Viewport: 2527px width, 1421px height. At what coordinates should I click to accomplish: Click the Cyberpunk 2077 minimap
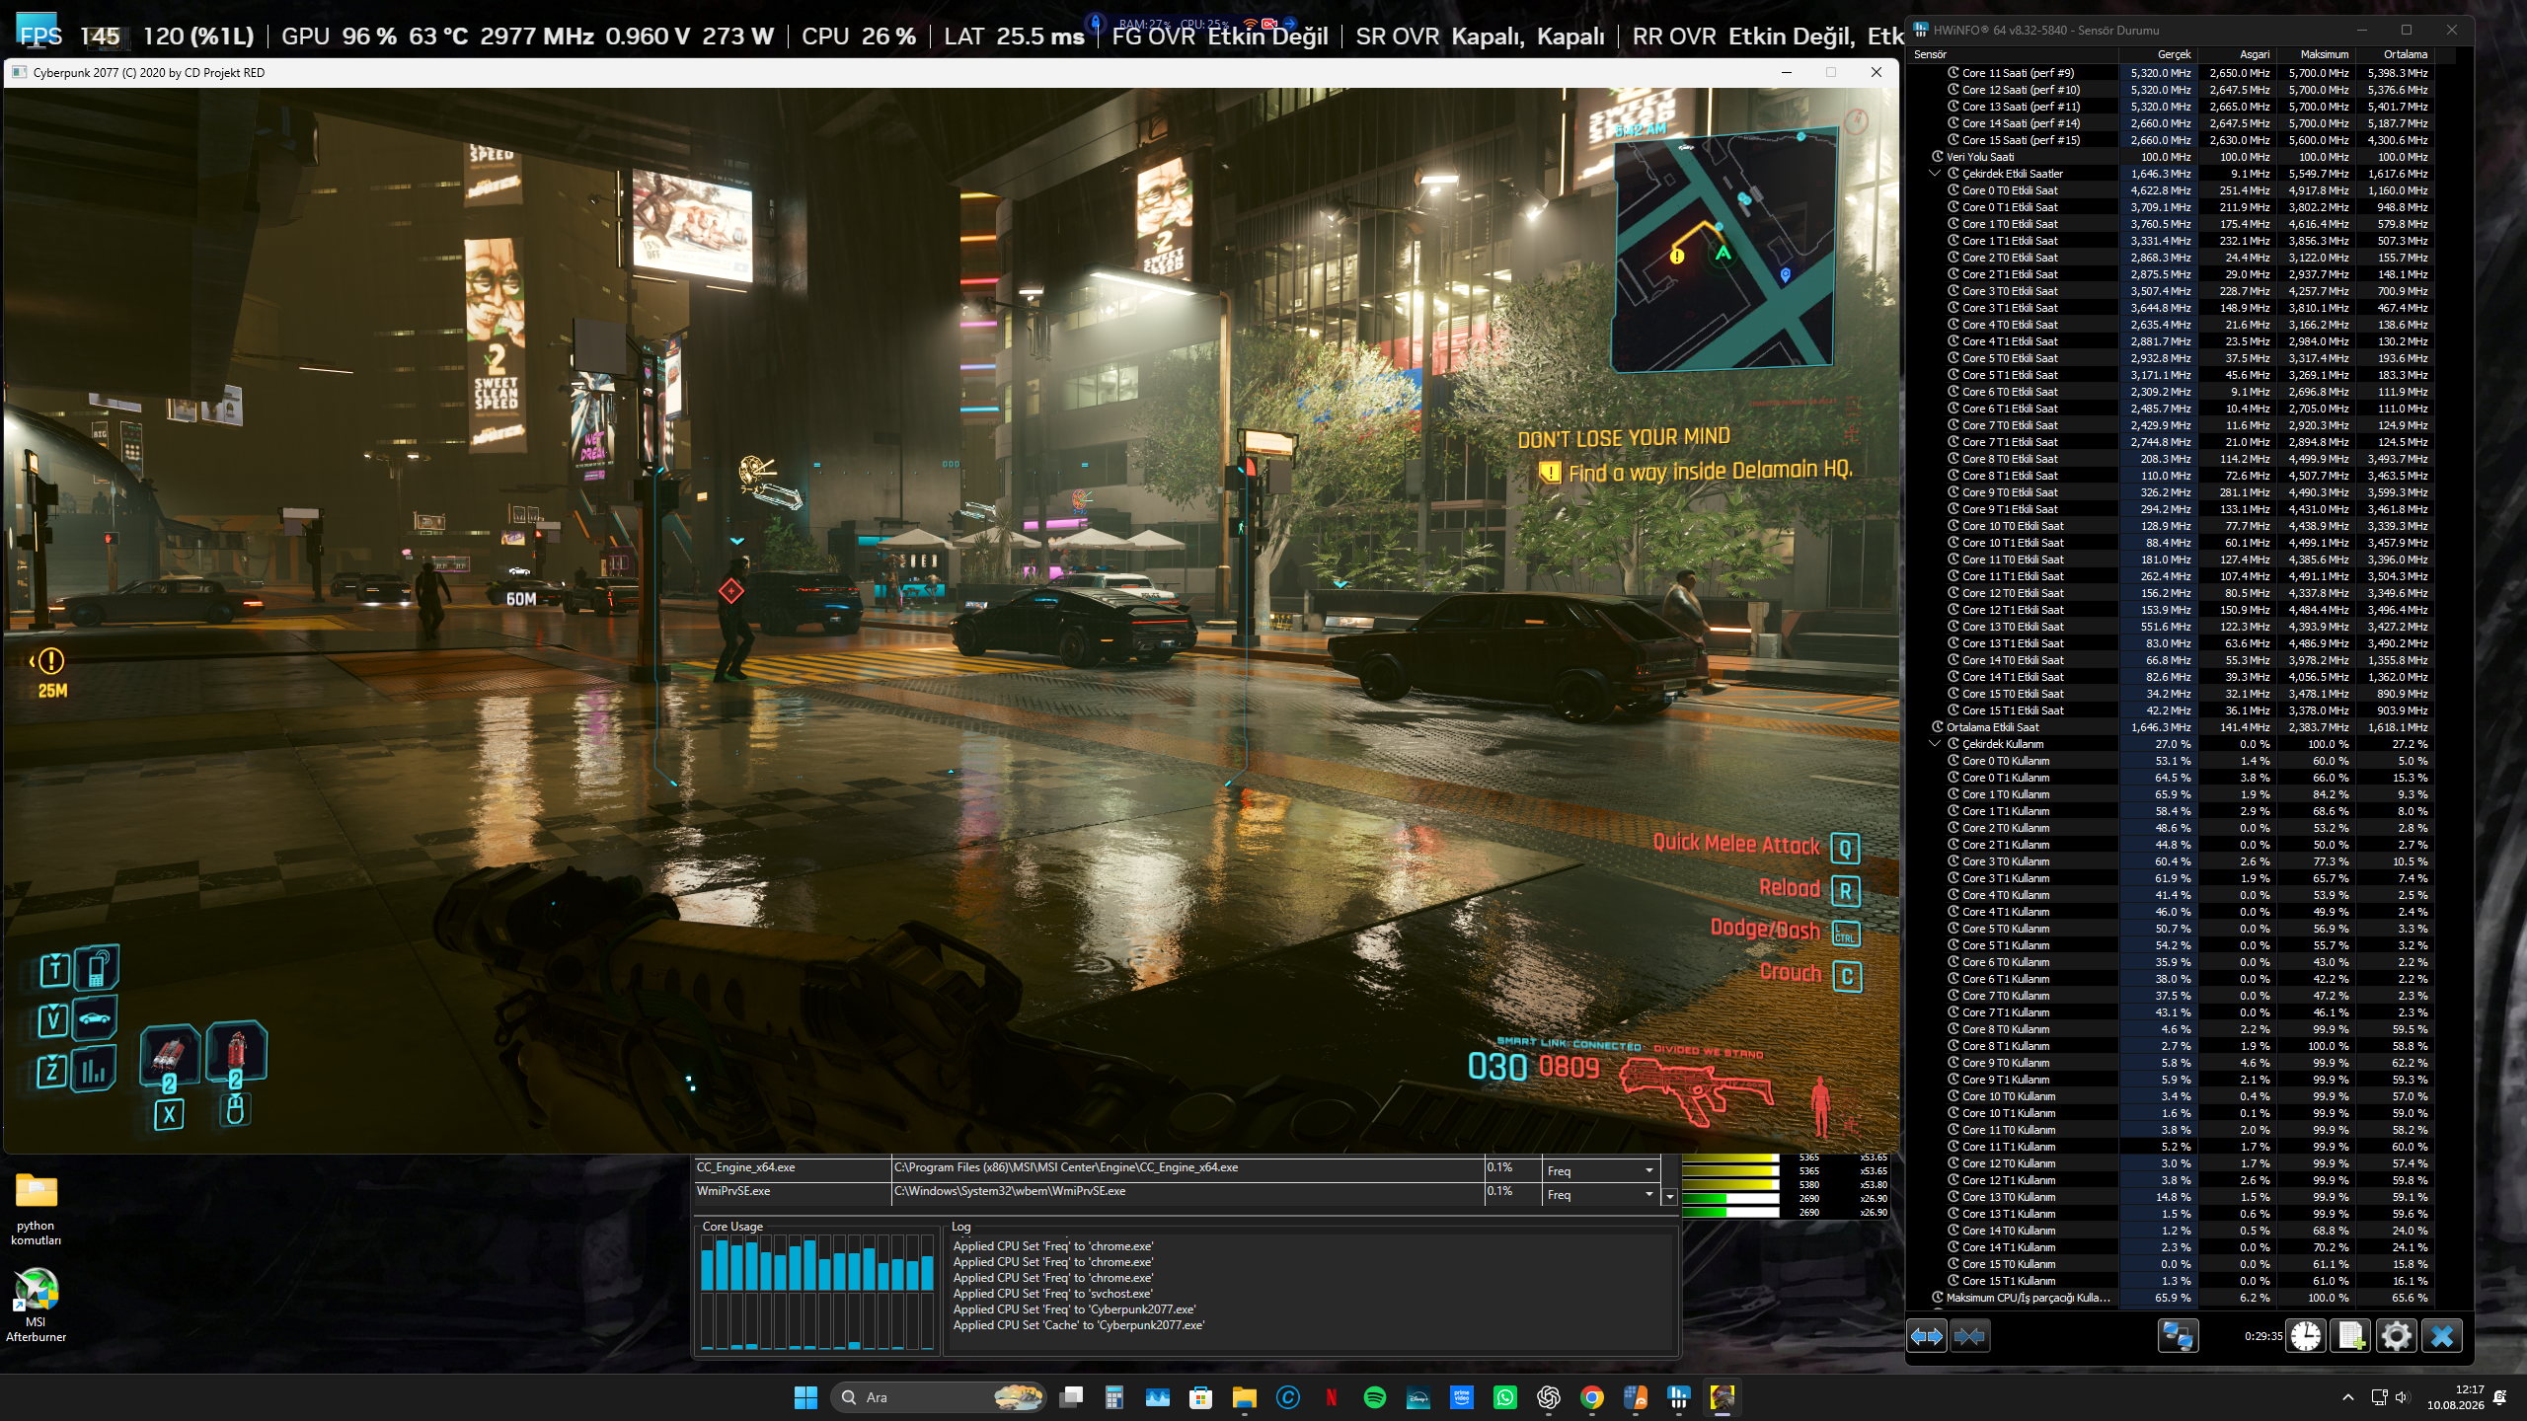(1723, 250)
